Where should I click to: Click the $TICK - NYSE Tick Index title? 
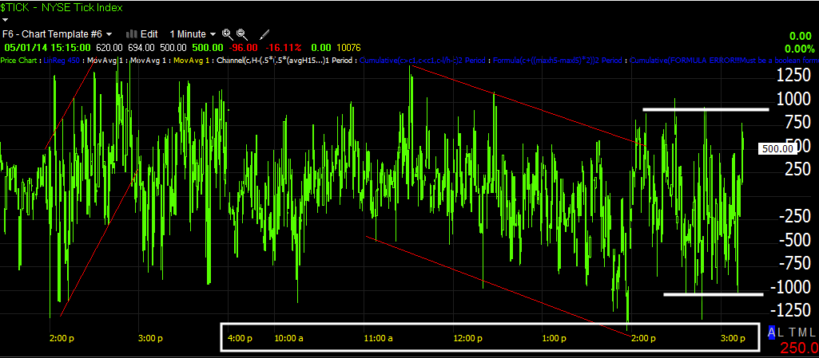point(62,7)
